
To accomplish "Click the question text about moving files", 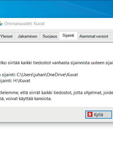I will coord(57,63).
